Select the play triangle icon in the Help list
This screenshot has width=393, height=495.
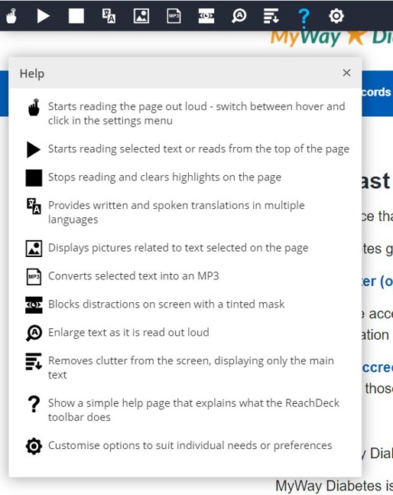(x=34, y=149)
